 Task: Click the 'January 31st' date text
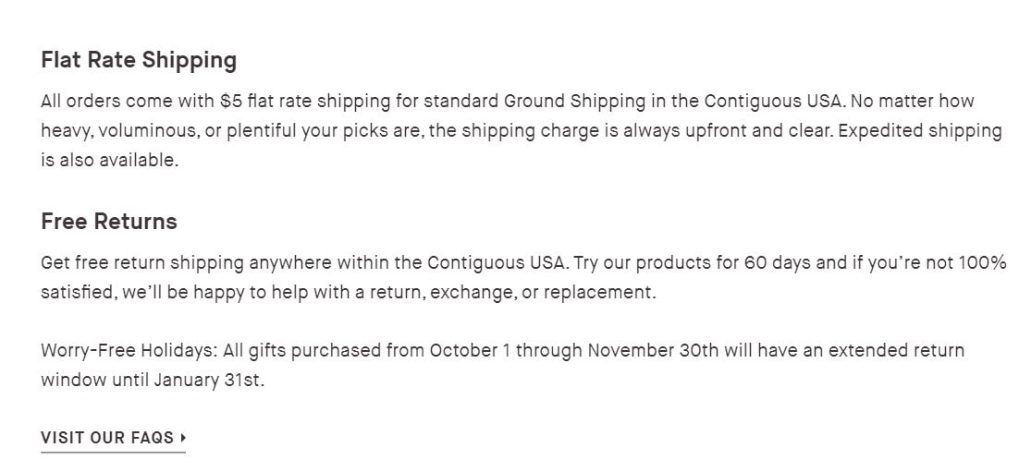click(208, 381)
